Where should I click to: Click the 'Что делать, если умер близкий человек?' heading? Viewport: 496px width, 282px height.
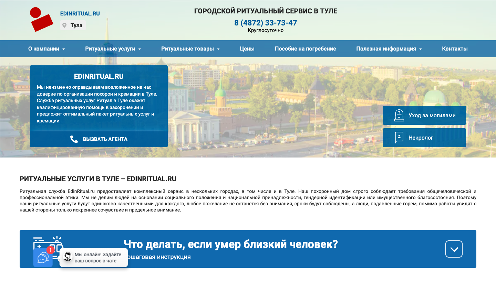tap(231, 244)
